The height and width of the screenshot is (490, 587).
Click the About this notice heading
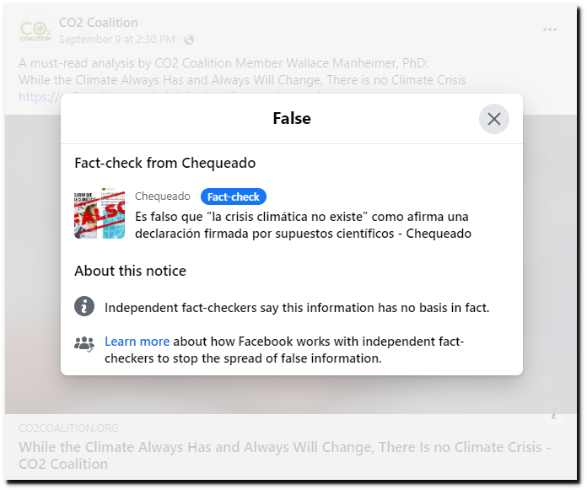(130, 271)
